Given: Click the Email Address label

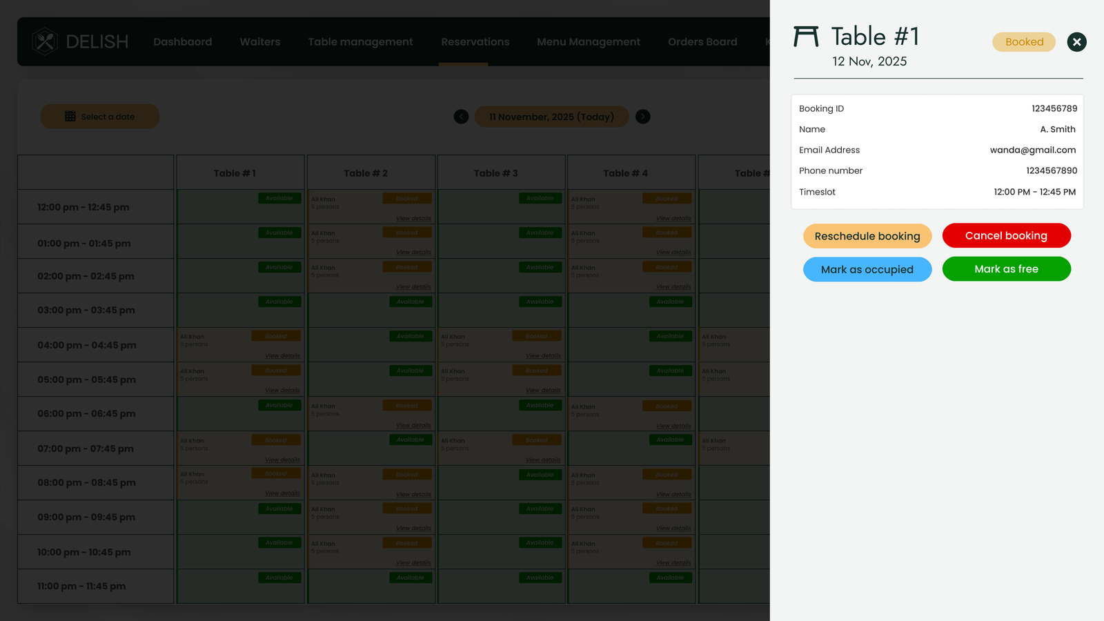Looking at the screenshot, I should click(829, 150).
